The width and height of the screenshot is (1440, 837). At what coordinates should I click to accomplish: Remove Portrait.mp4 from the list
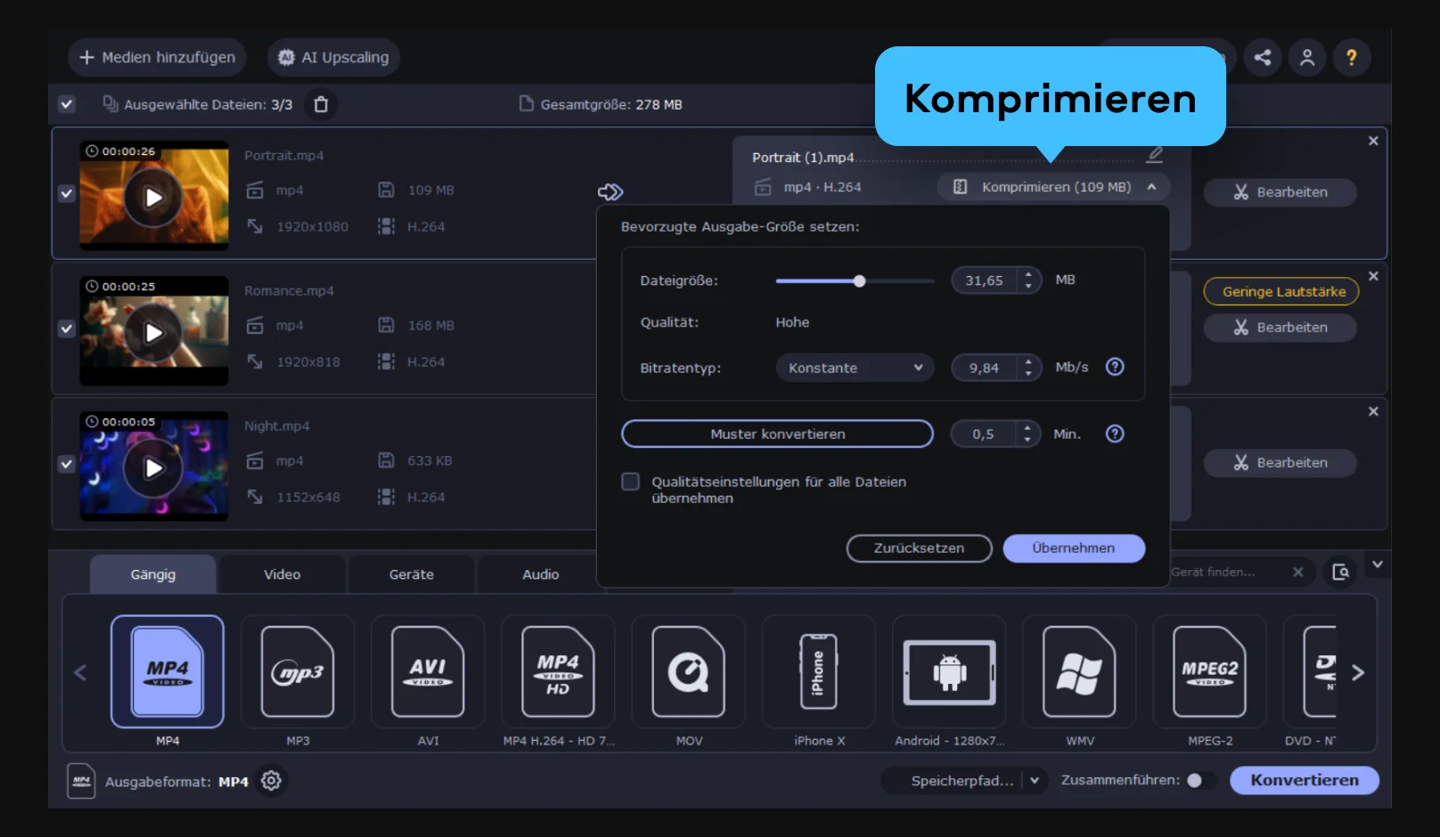click(x=1373, y=141)
